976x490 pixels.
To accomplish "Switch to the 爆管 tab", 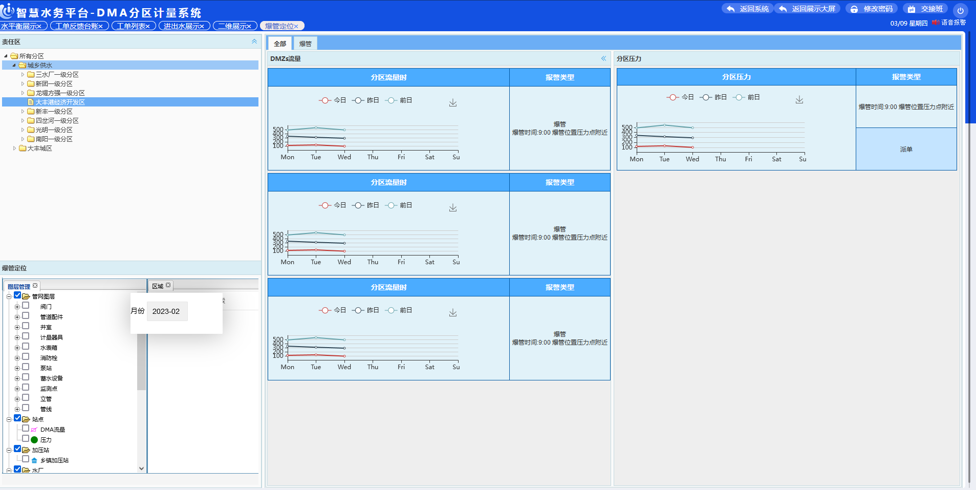I will click(305, 44).
